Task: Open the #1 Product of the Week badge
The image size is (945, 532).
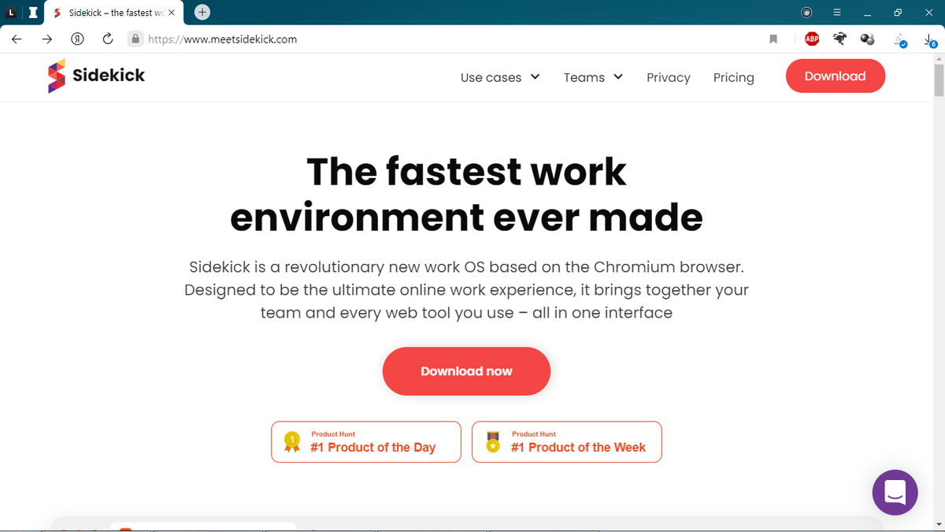Action: 567,442
